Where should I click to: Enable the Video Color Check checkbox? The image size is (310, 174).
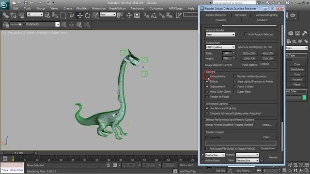(x=207, y=91)
